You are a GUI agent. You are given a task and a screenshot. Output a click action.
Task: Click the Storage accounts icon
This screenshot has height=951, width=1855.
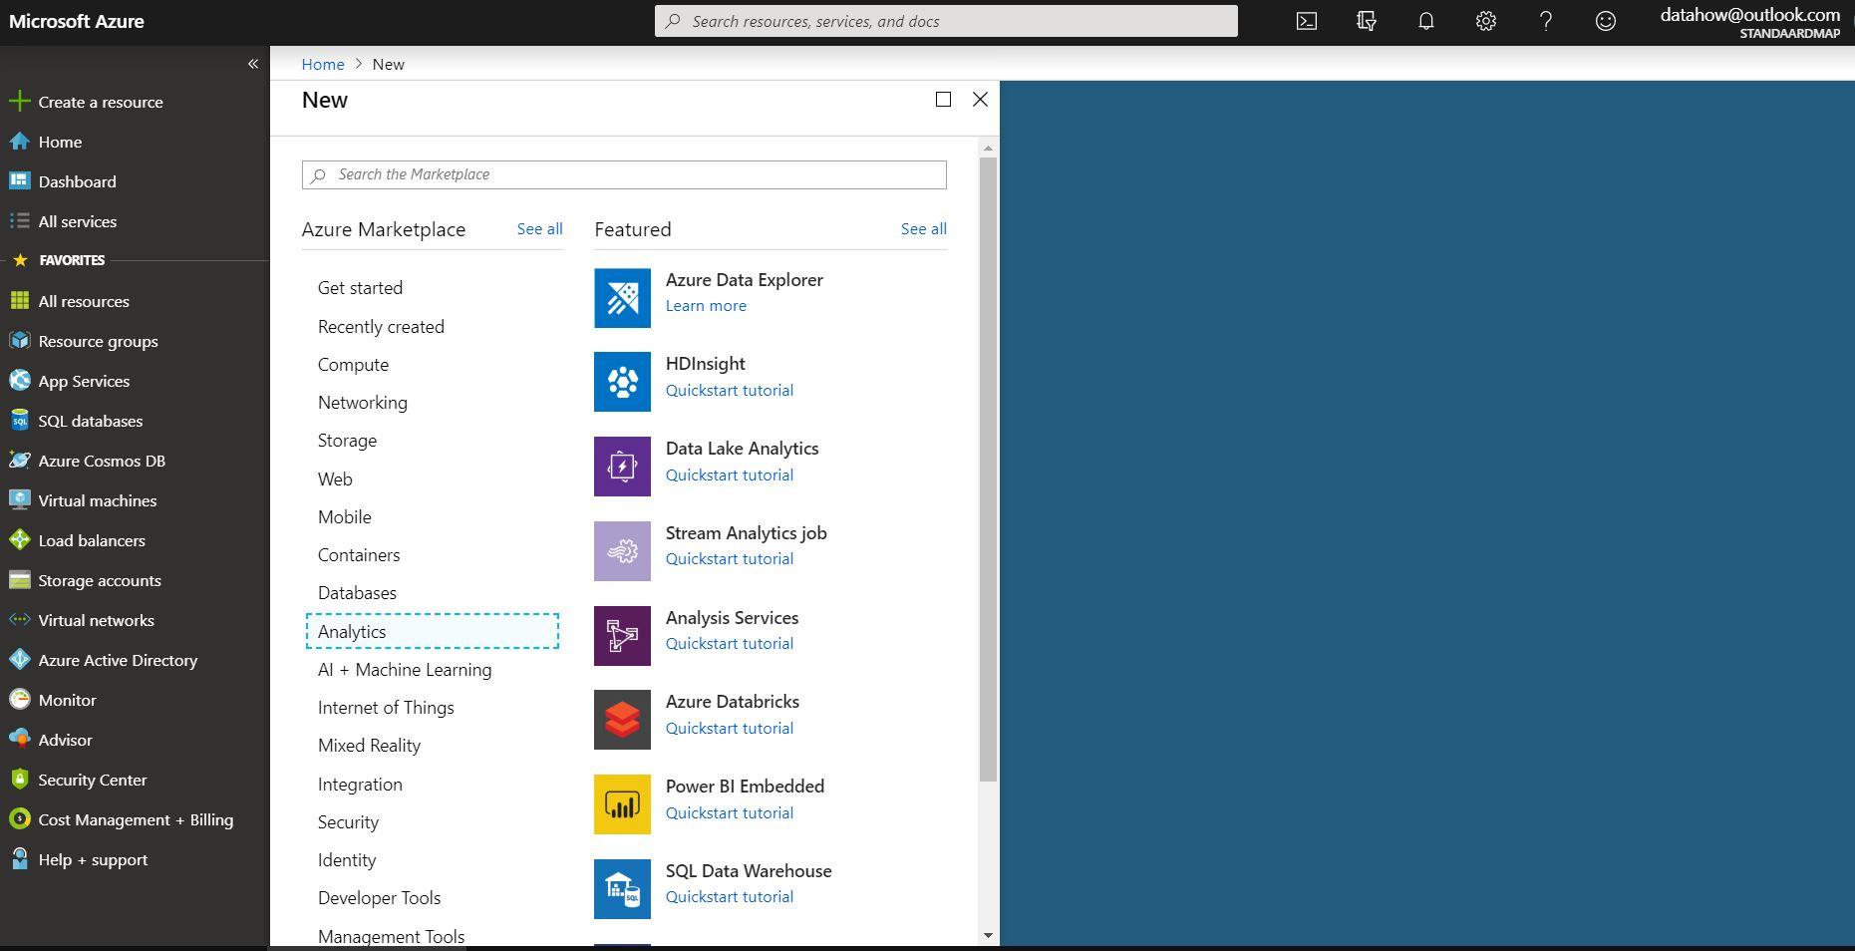tap(19, 580)
